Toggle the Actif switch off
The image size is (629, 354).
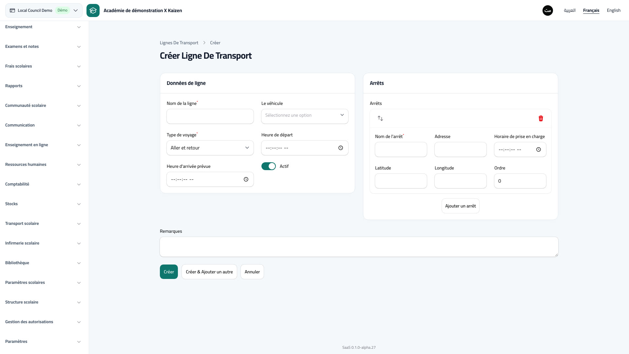click(269, 166)
